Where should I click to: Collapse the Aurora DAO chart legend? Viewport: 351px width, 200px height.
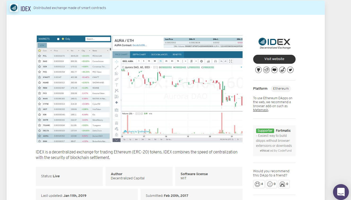click(x=123, y=67)
